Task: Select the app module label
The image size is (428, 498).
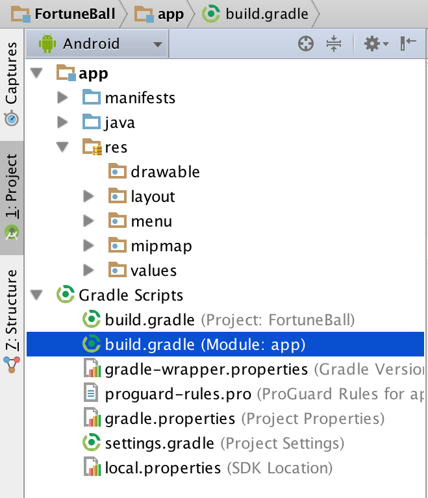Action: pyautogui.click(x=94, y=74)
